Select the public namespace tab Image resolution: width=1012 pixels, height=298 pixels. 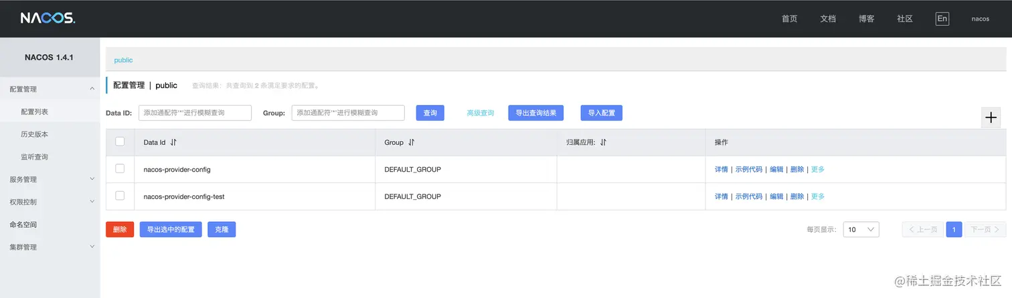[123, 60]
